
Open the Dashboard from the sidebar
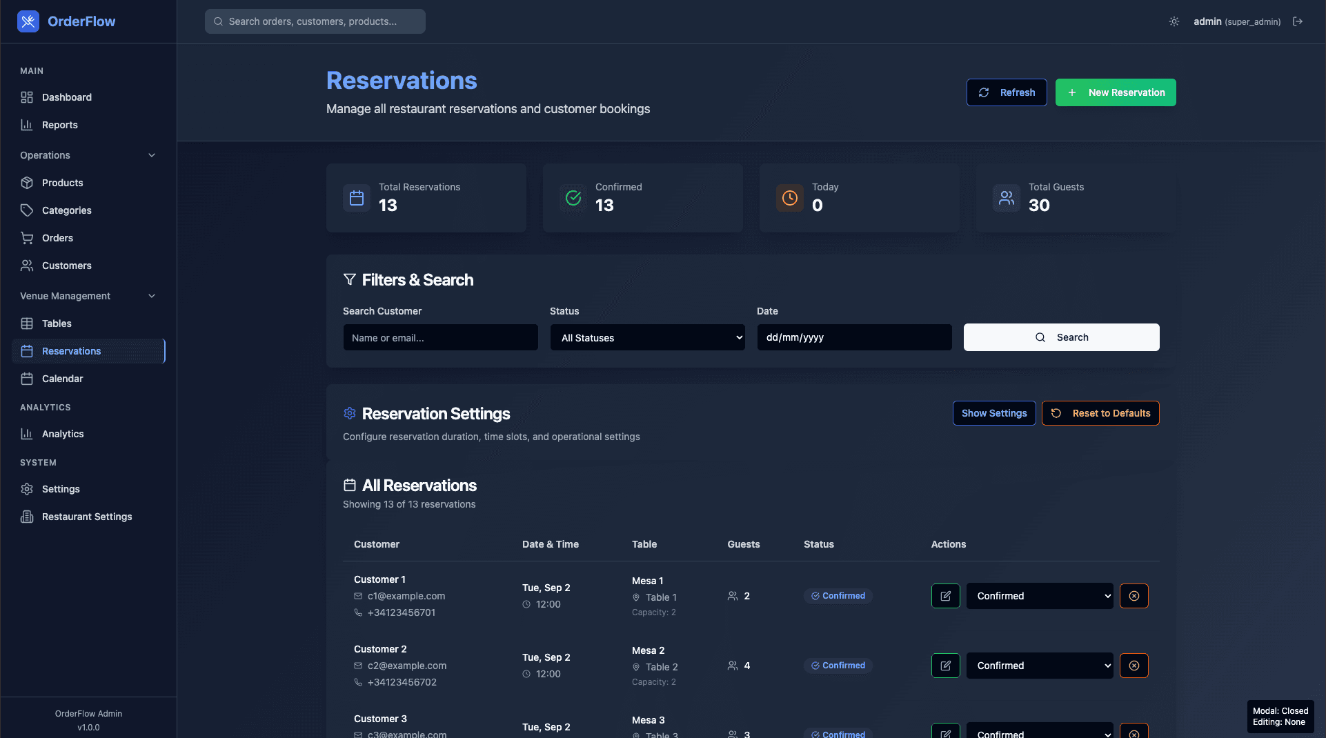(66, 97)
